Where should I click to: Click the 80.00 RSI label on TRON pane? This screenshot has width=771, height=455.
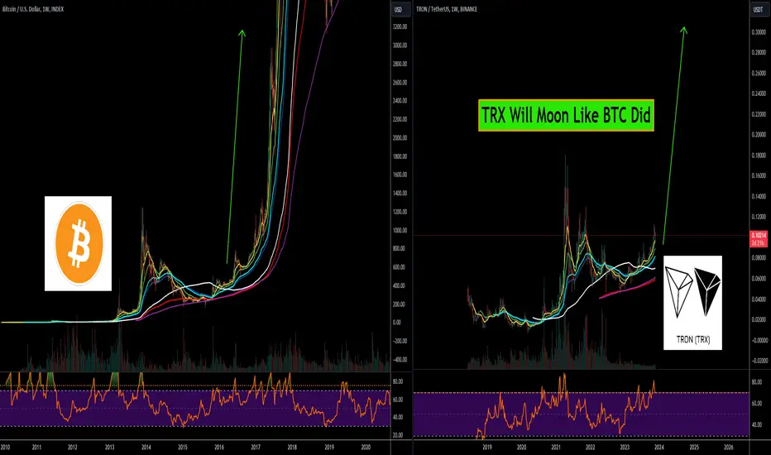click(x=757, y=382)
